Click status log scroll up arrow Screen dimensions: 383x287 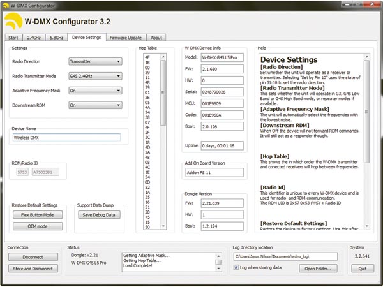(218, 256)
